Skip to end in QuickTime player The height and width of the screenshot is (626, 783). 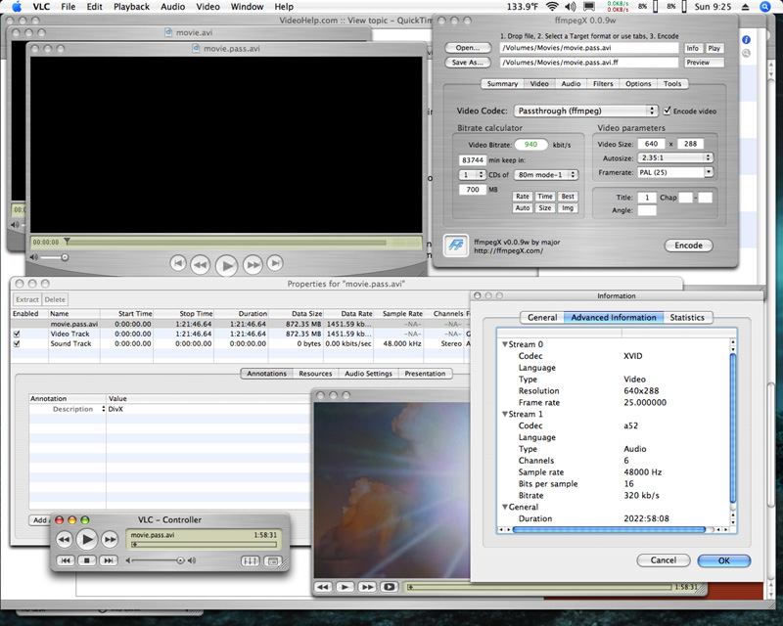tap(275, 263)
